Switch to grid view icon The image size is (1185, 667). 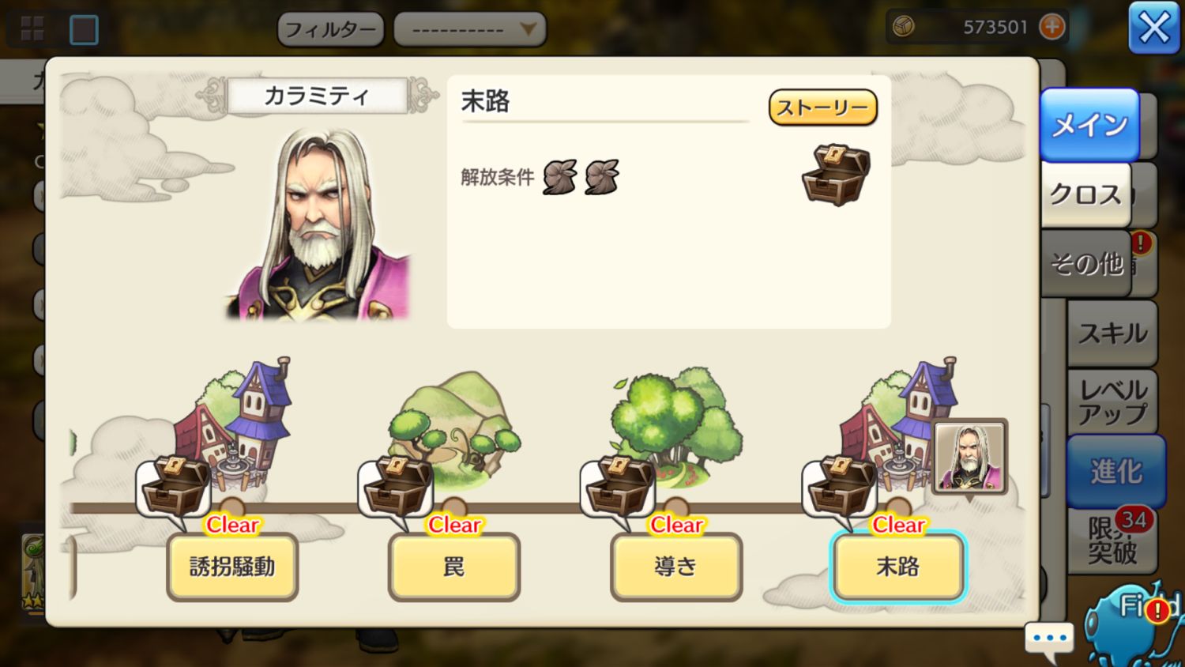point(32,29)
